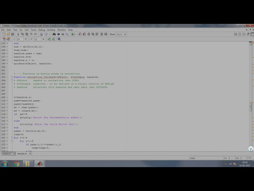
Task: Open File menu
Action: 3,30
